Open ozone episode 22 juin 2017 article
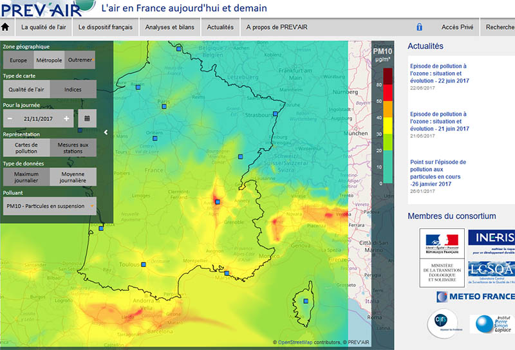 coord(440,73)
